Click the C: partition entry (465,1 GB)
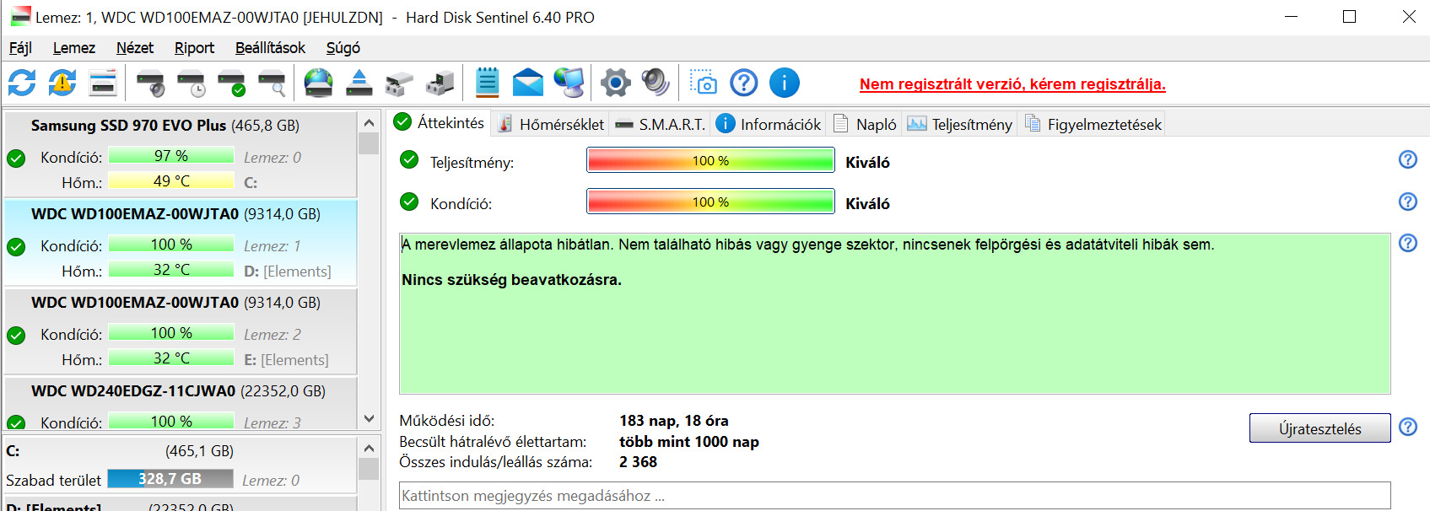 (181, 465)
